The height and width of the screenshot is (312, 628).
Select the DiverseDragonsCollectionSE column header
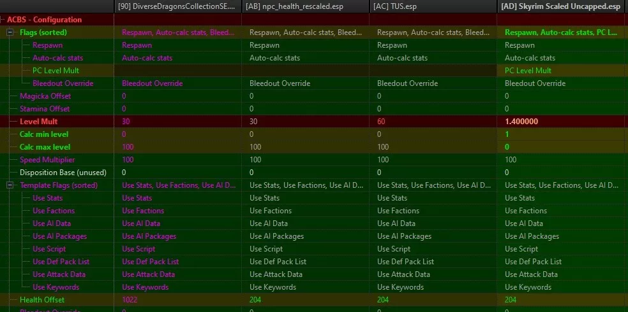(x=178, y=6)
